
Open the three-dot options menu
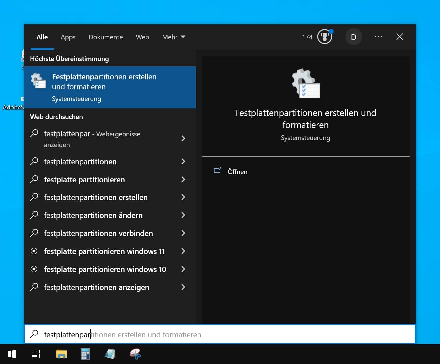(x=378, y=37)
